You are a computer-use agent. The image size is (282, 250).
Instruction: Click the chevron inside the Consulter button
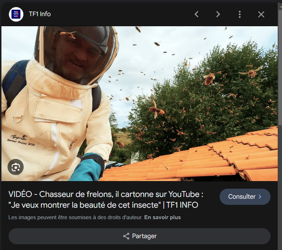[260, 197]
